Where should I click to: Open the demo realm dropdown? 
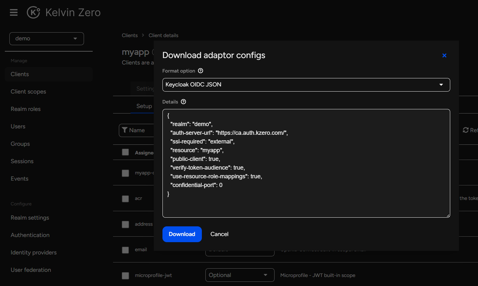click(47, 39)
